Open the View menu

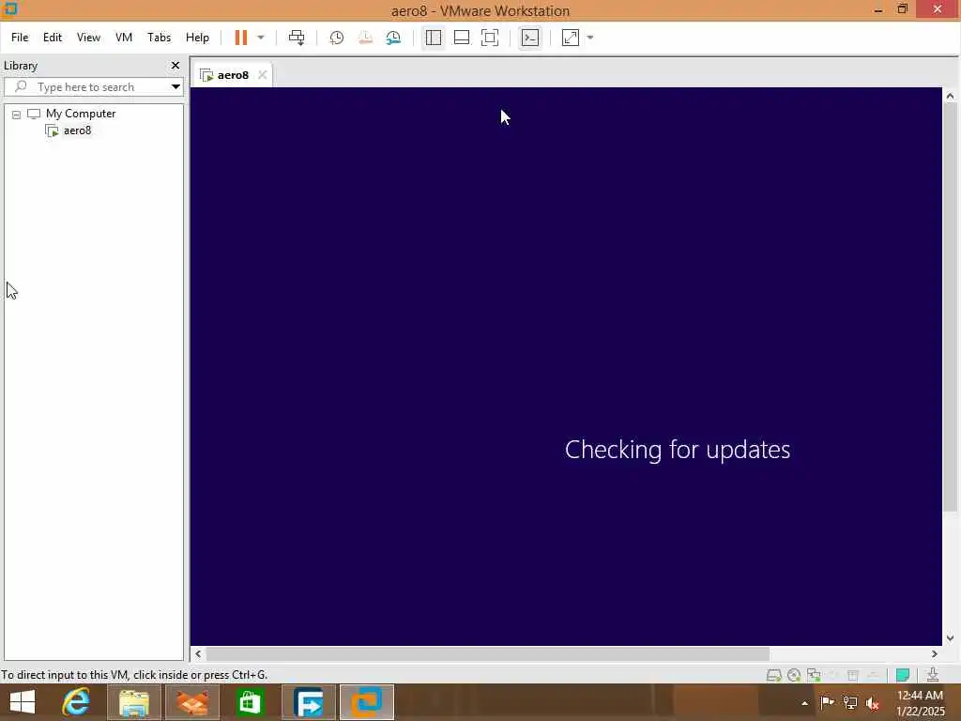[88, 38]
